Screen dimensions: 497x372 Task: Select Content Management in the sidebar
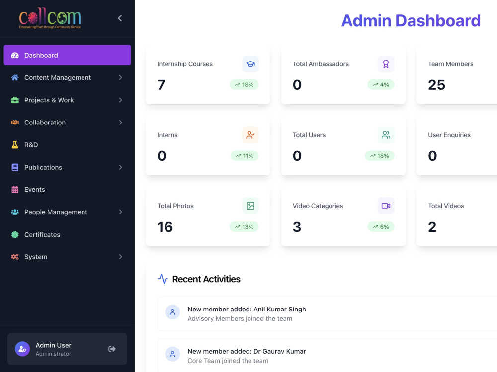[x=67, y=77]
